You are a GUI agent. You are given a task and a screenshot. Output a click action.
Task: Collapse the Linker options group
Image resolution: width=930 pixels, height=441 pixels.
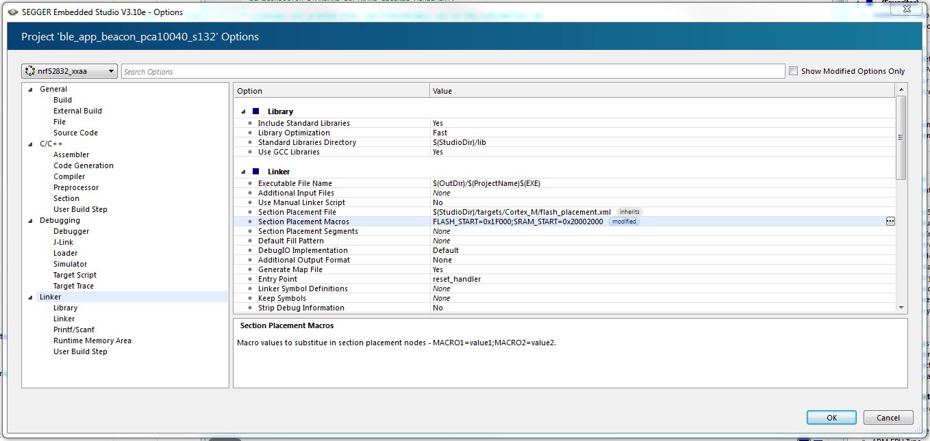pos(243,171)
